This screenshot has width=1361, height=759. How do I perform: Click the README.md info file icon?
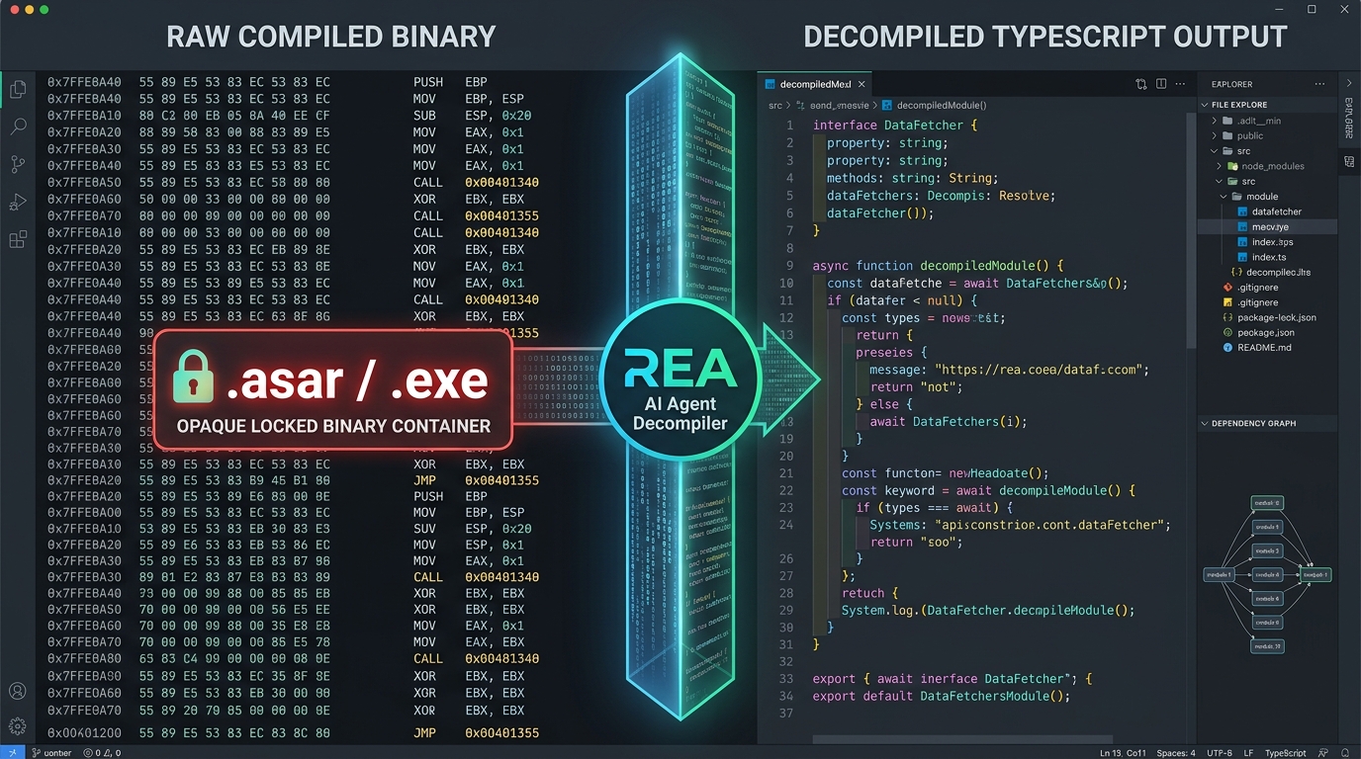click(1228, 348)
